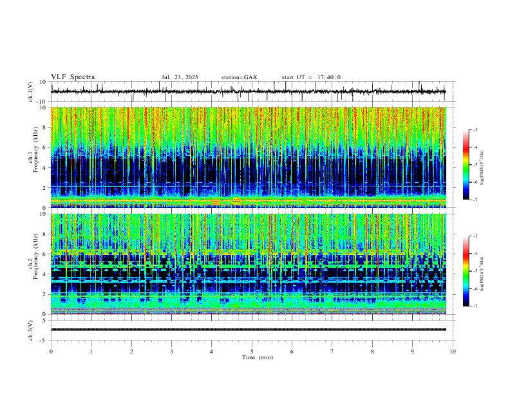The image size is (510, 394).
Task: Click the "-4" tick on ch.2 color bar
Action: (475, 254)
